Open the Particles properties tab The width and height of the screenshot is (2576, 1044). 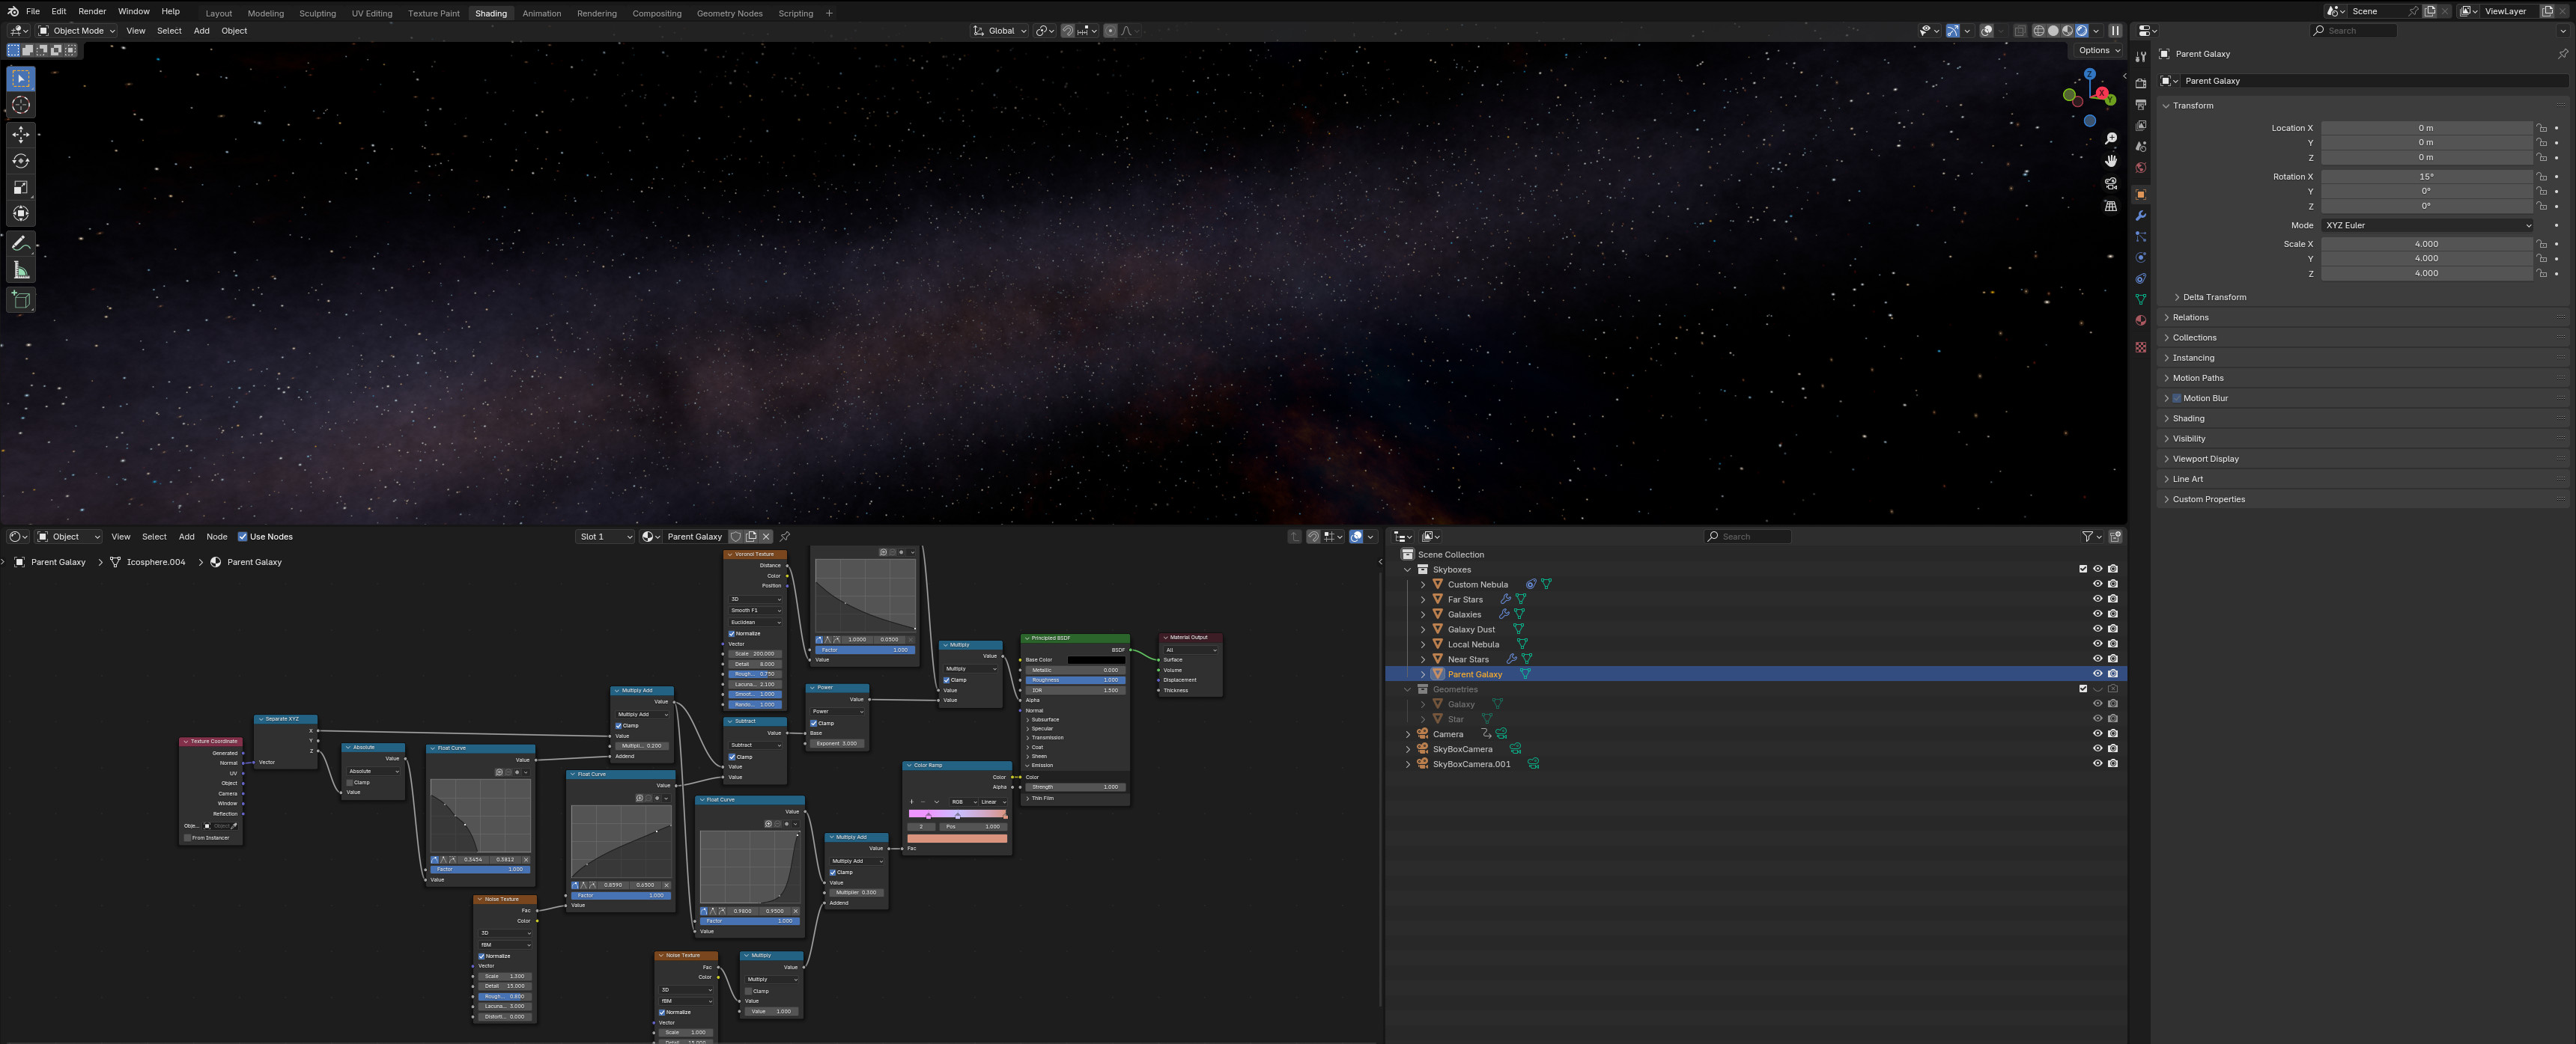tap(2140, 236)
